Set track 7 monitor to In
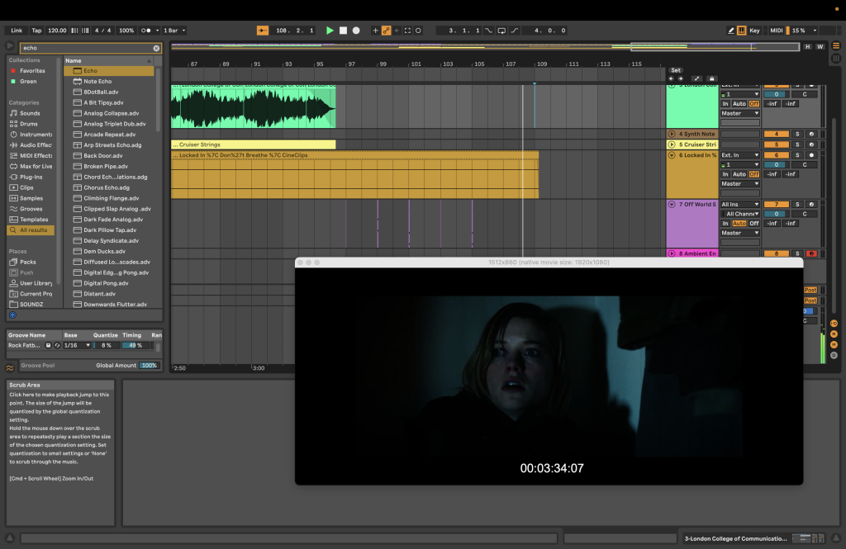Image resolution: width=846 pixels, height=549 pixels. pyautogui.click(x=725, y=223)
